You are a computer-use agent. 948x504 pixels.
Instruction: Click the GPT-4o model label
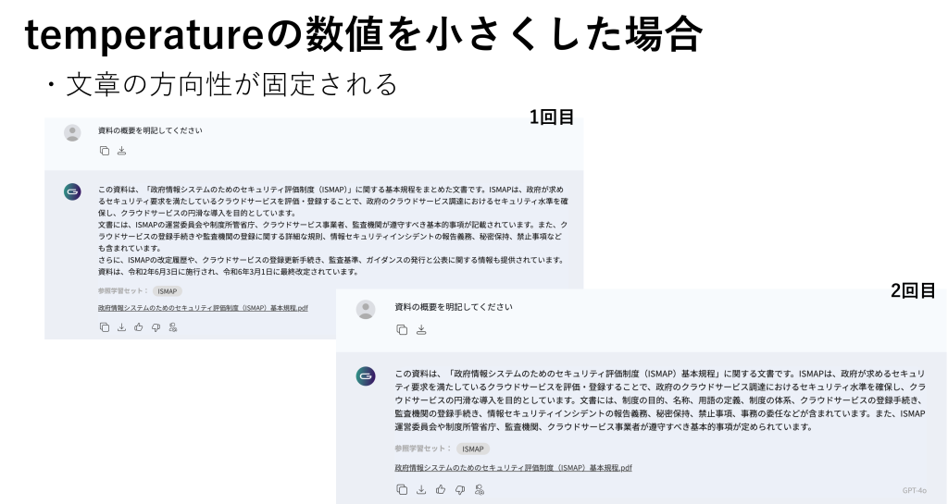(x=914, y=490)
